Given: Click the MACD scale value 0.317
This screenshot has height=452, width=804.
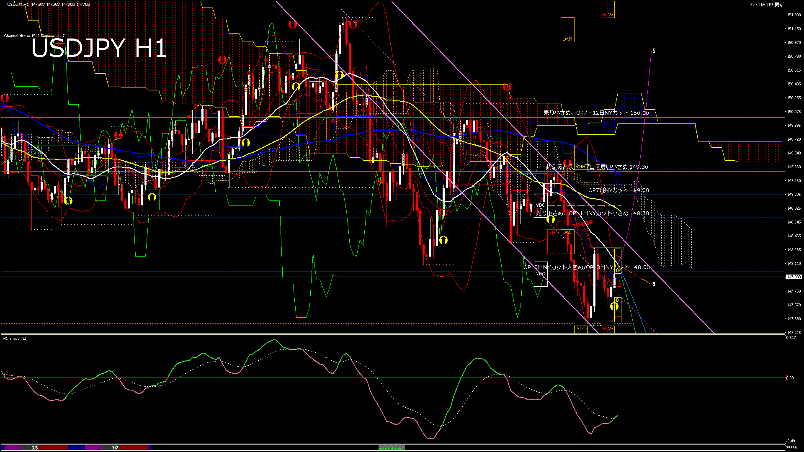Looking at the screenshot, I should point(791,337).
